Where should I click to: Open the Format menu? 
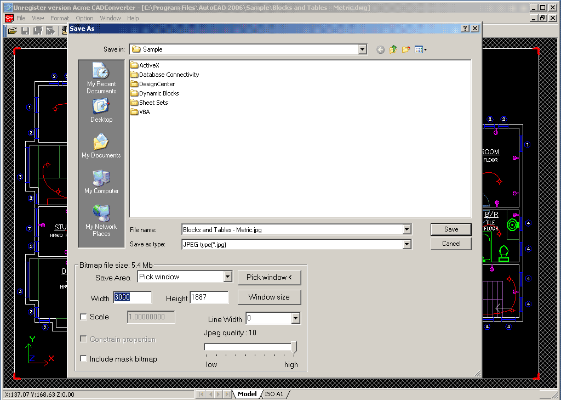point(59,18)
